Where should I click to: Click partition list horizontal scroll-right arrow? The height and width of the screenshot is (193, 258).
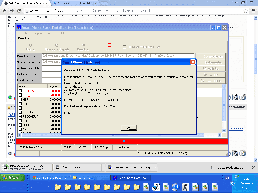(220, 135)
